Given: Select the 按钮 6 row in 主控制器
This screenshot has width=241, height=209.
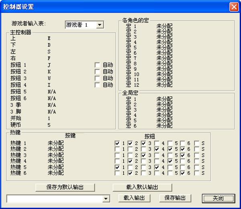Looking at the screenshot, I should pyautogui.click(x=33, y=98).
